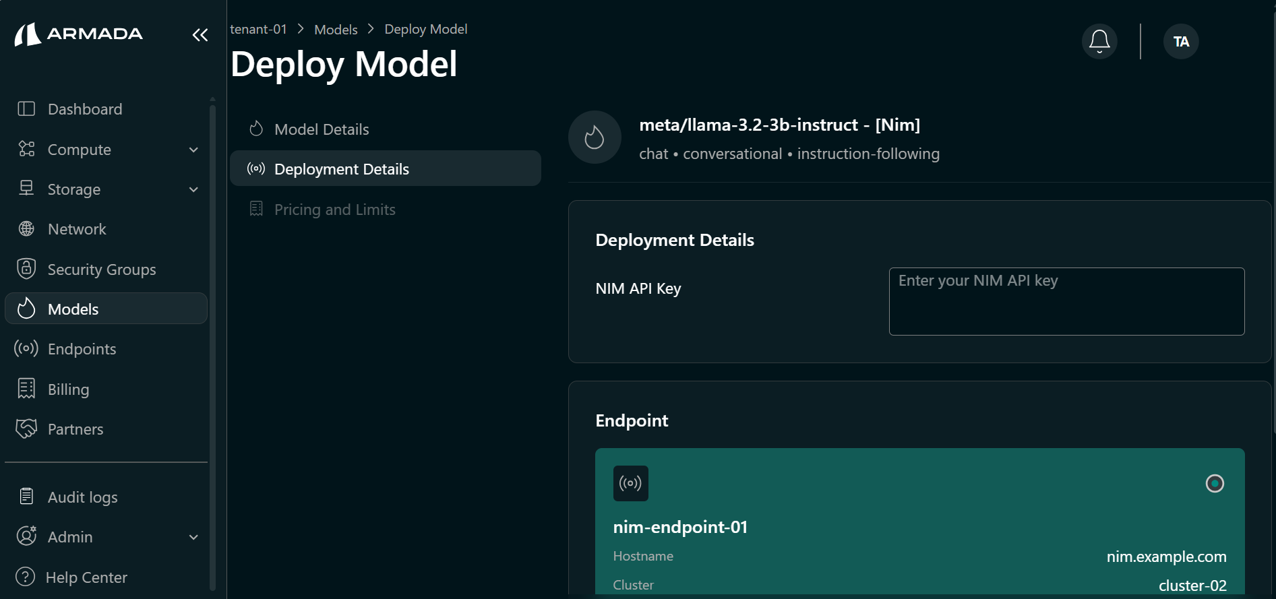The height and width of the screenshot is (599, 1276).
Task: Click the Deploy Model breadcrumb
Action: (x=426, y=29)
